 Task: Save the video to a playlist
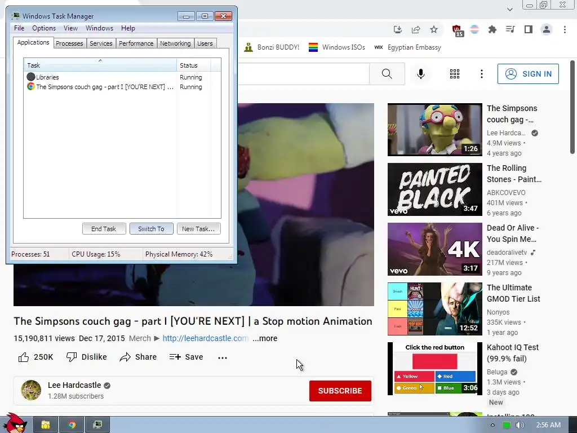pos(186,357)
